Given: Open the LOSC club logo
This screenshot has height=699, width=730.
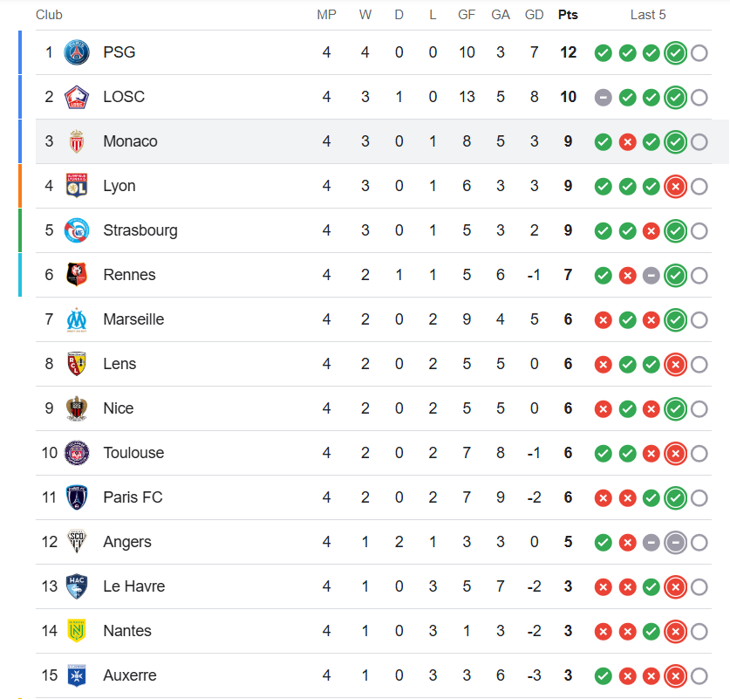Looking at the screenshot, I should pos(77,97).
